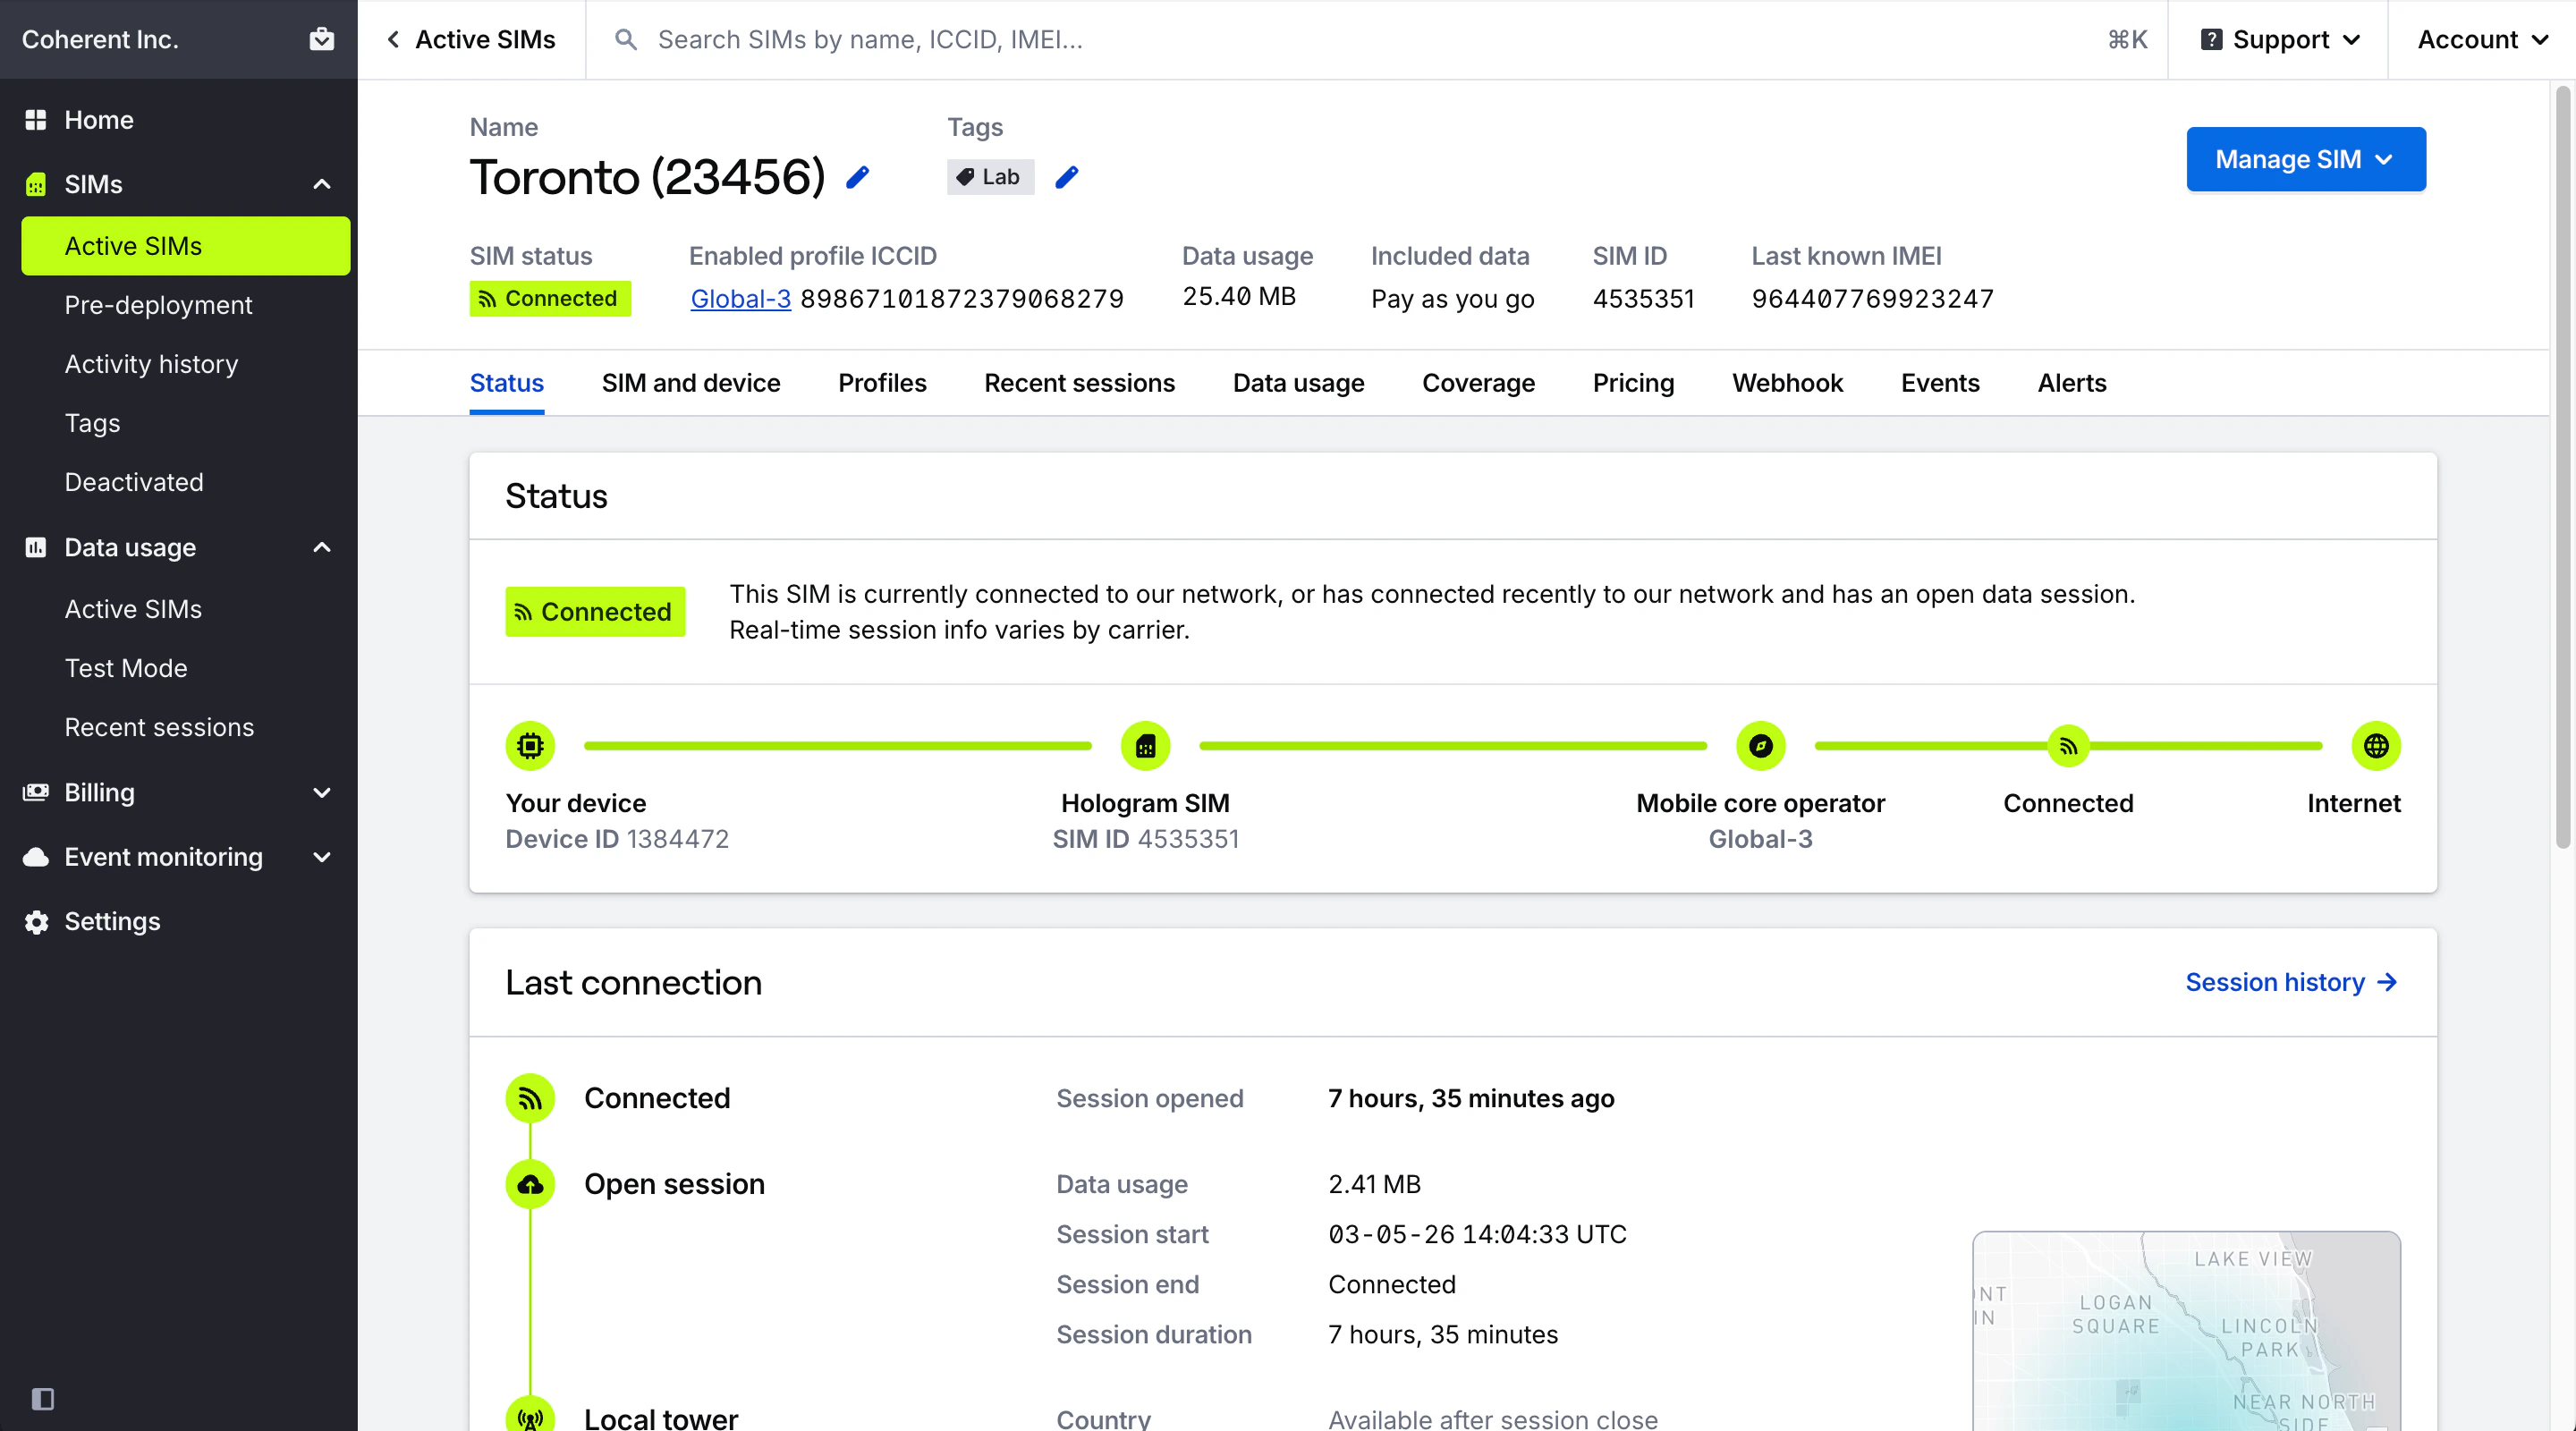This screenshot has height=1431, width=2576.
Task: Open Tags page in sidebar
Action: [x=186, y=423]
